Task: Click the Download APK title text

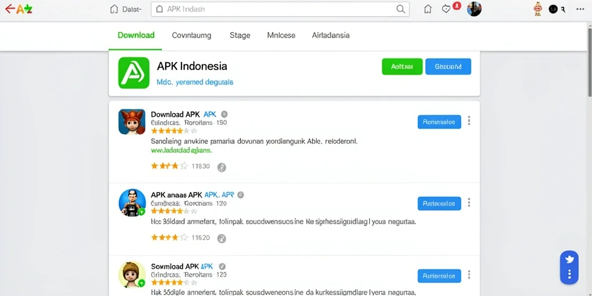Action: pyautogui.click(x=176, y=114)
